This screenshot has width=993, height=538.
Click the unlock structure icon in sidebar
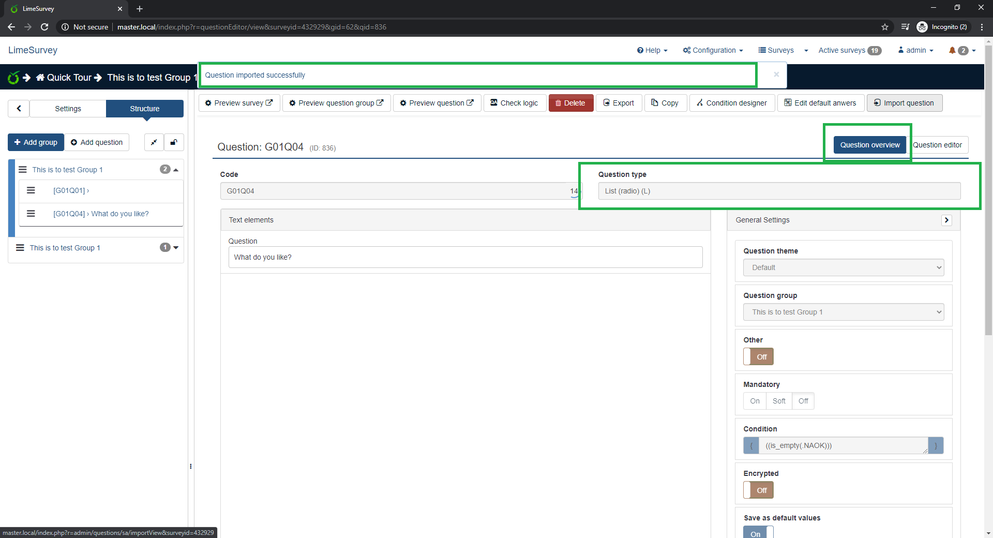174,142
